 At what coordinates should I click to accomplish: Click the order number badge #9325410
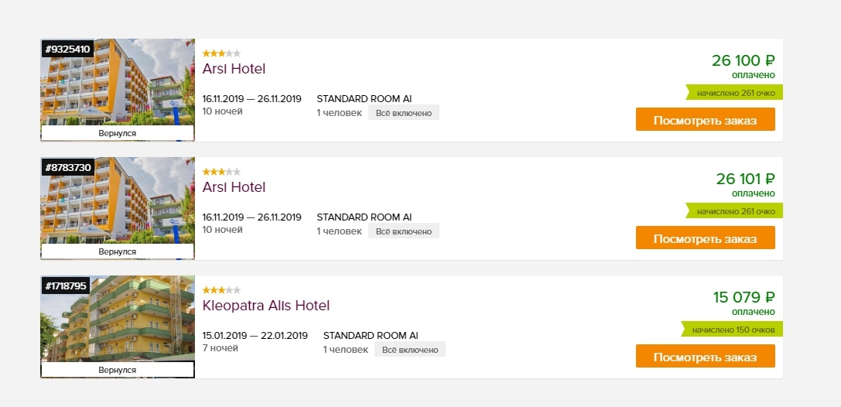tap(68, 50)
